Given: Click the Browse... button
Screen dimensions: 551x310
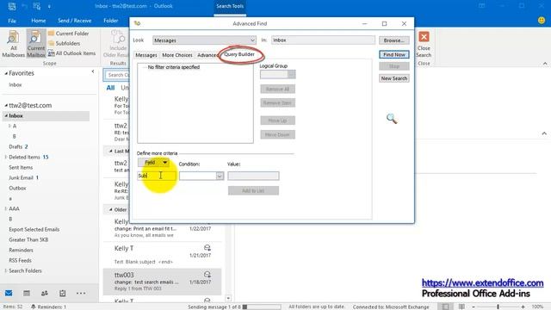Looking at the screenshot, I should pyautogui.click(x=394, y=40).
